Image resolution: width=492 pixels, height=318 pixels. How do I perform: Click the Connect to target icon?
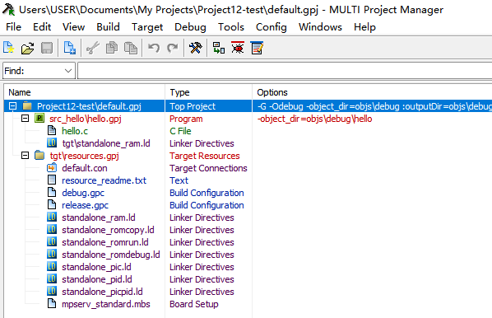click(x=219, y=48)
